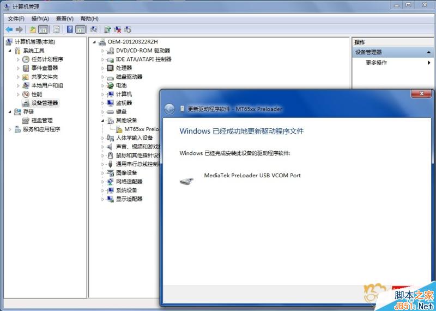Click the blue Help question-mark icon
Image resolution: width=436 pixels, height=311 pixels.
[x=70, y=29]
